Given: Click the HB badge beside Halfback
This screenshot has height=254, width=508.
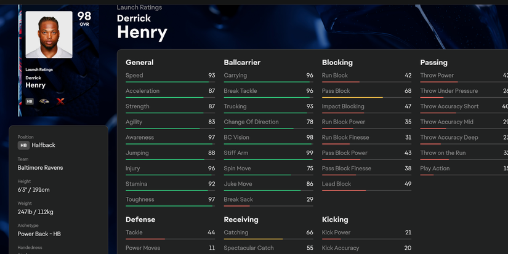Looking at the screenshot, I should (23, 145).
